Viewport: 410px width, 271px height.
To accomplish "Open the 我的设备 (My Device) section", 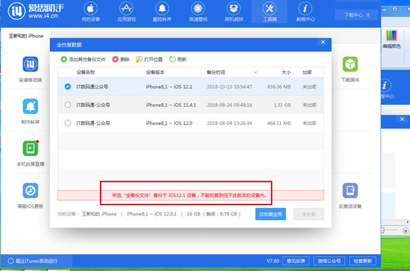I will [90, 12].
